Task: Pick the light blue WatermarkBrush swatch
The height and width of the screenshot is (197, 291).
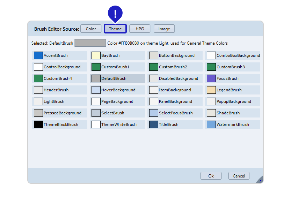Action: (211, 124)
